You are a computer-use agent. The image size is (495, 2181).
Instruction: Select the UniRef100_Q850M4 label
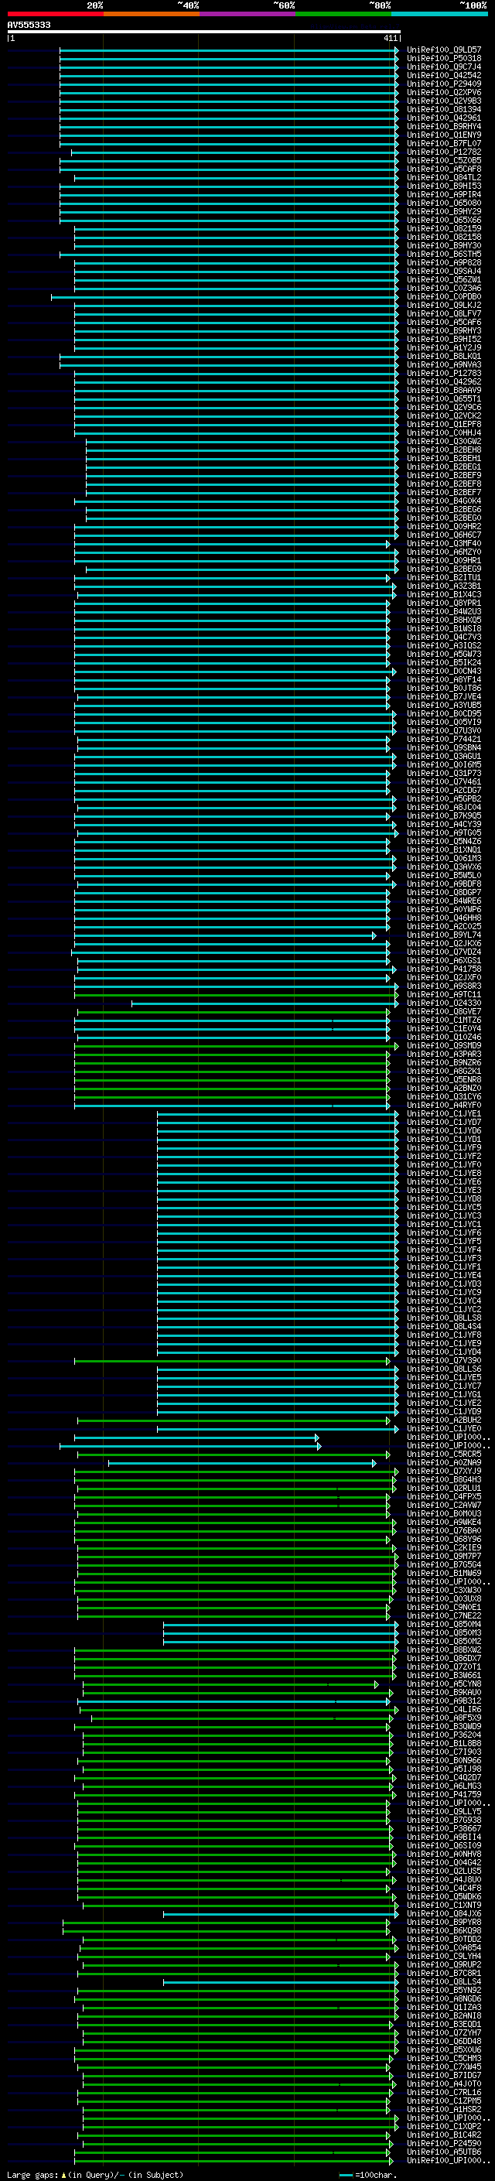[444, 1625]
